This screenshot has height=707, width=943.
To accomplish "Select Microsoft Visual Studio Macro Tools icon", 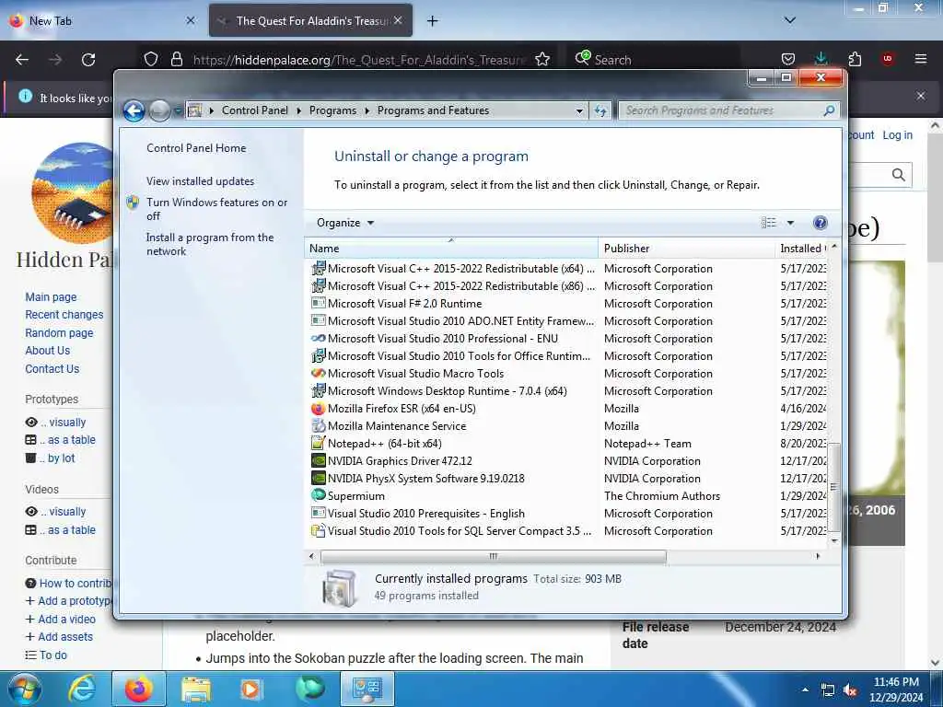I will 318,374.
